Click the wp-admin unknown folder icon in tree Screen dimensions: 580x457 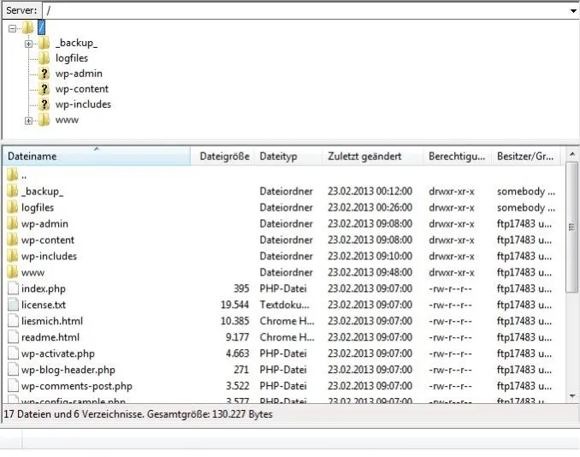tap(44, 74)
